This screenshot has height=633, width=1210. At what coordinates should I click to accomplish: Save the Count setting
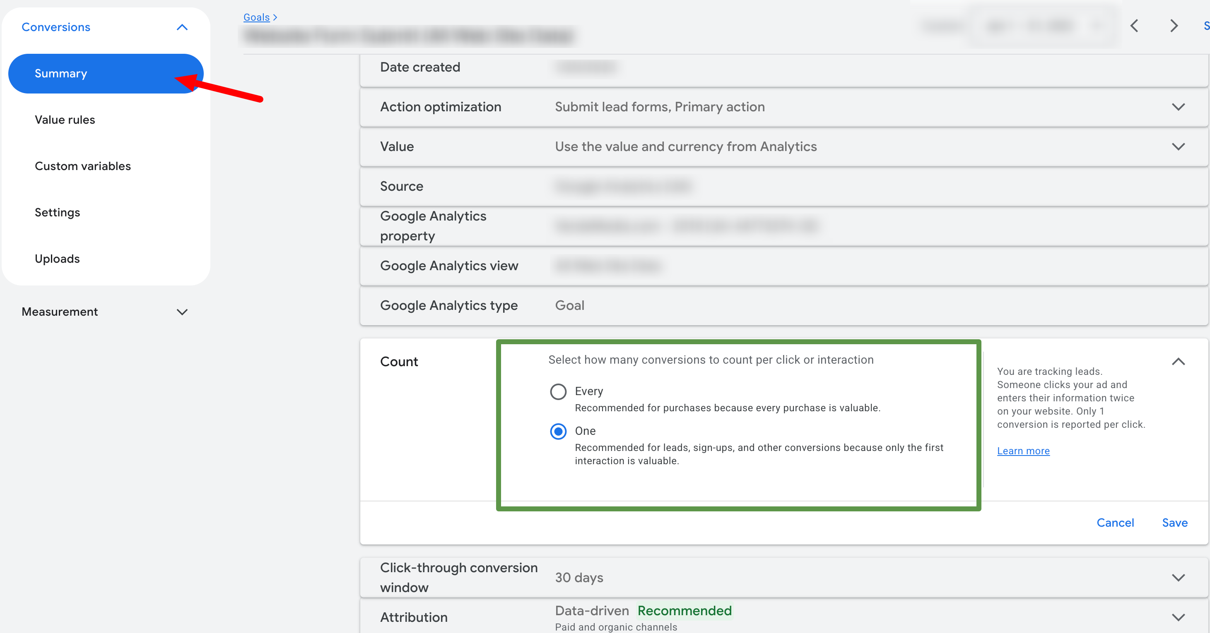coord(1174,523)
